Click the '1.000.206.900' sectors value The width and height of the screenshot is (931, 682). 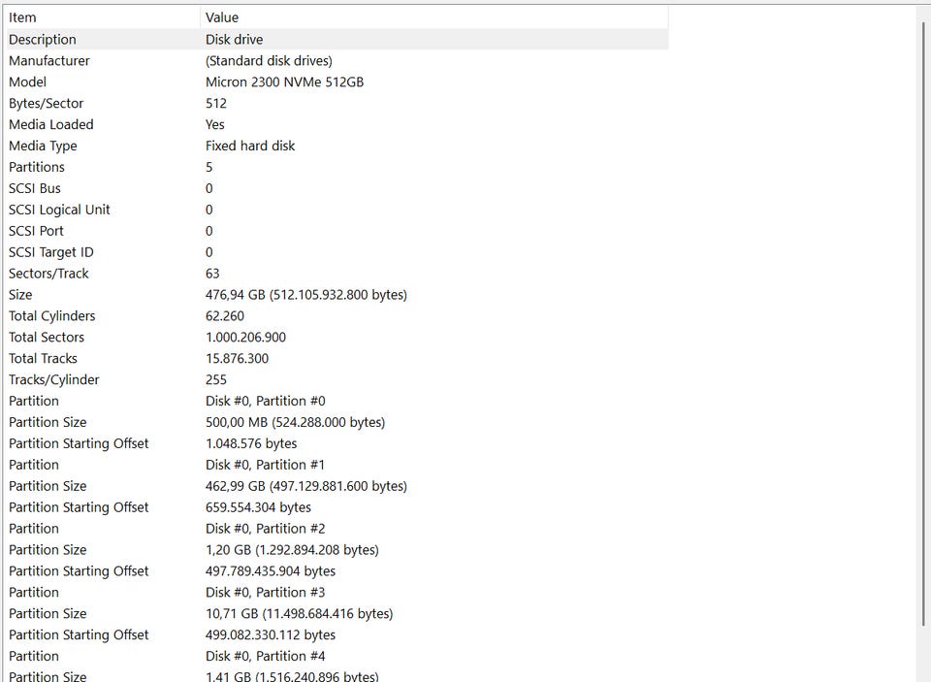click(x=245, y=338)
